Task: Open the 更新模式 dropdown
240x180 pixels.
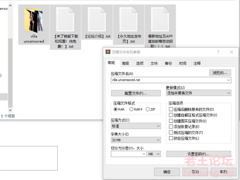Action: (199, 93)
